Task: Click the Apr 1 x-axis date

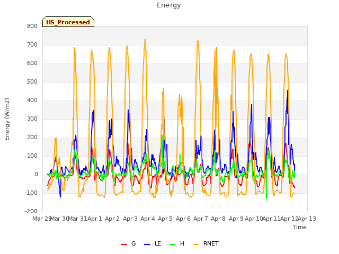Action: click(x=95, y=219)
